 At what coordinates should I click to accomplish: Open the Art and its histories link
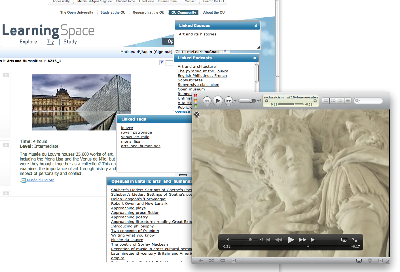[x=197, y=34]
